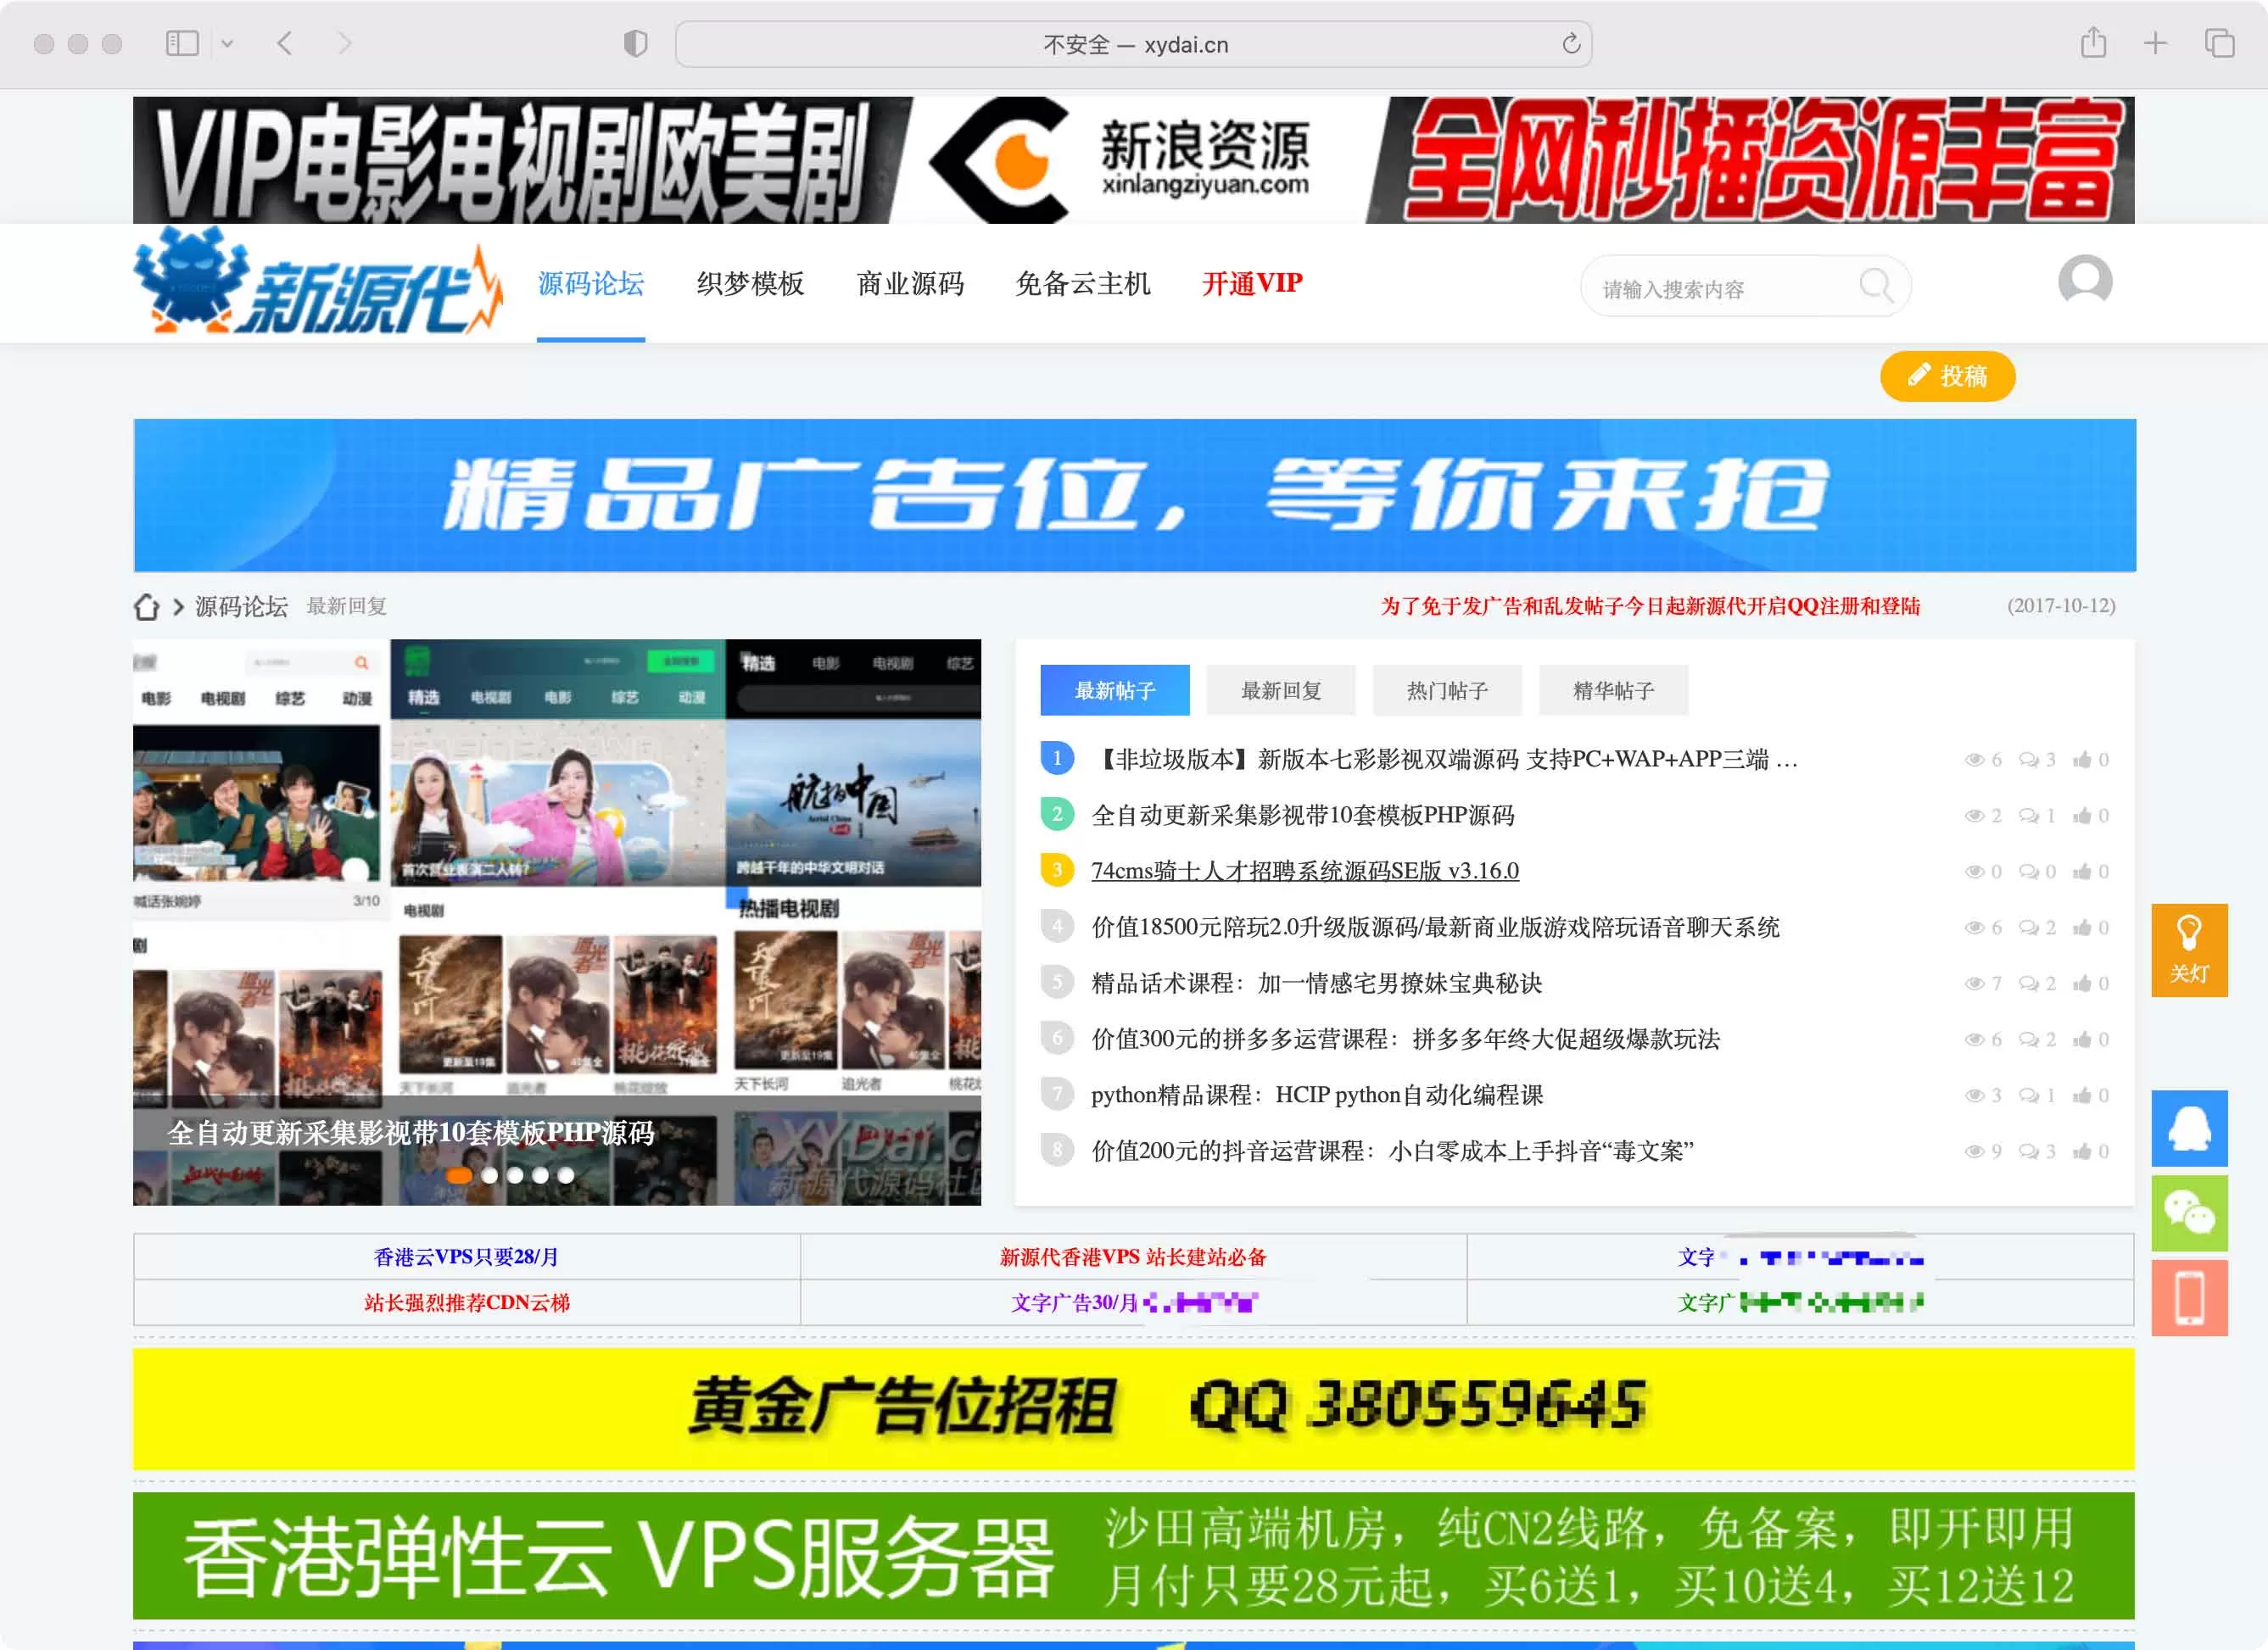Go back with the back arrow
Screen dimensions: 2268x1650
point(285,43)
